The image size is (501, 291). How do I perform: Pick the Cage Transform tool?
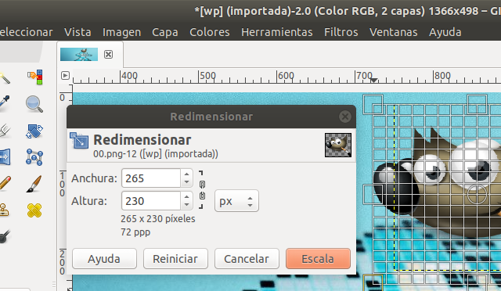[x=34, y=157]
